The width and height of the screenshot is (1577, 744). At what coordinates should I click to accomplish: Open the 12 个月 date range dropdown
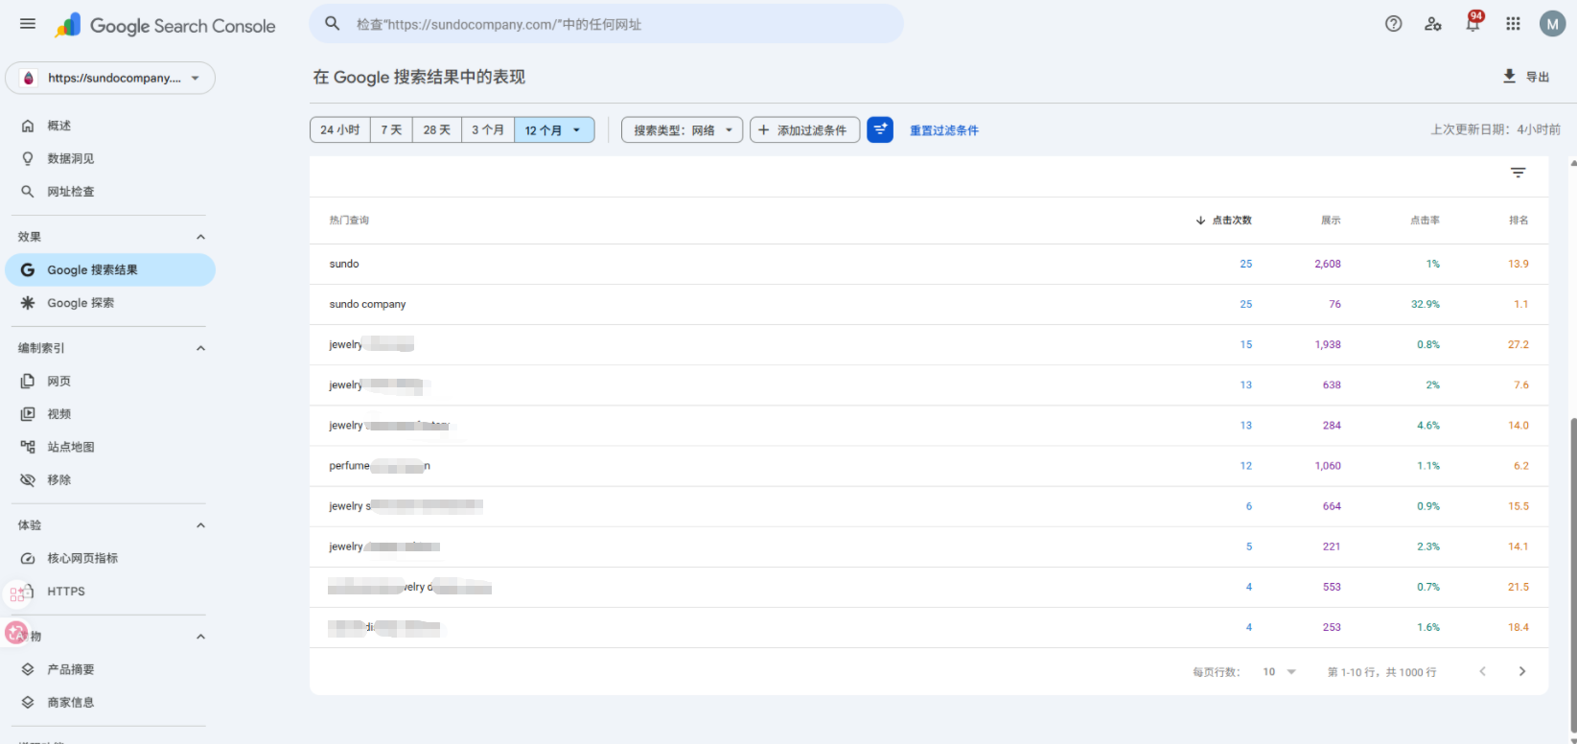coord(554,129)
